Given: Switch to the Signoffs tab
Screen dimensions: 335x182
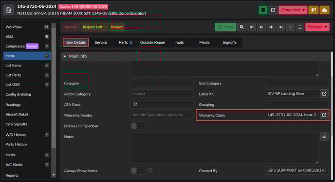Looking at the screenshot, I should point(229,42).
